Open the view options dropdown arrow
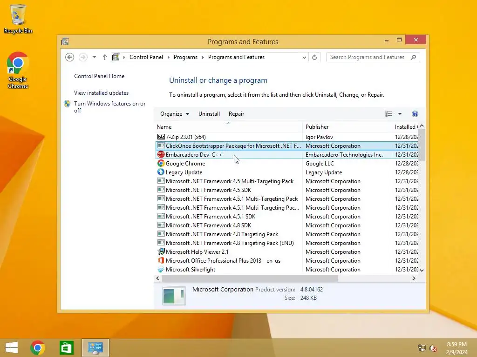The height and width of the screenshot is (357, 477). tap(400, 114)
